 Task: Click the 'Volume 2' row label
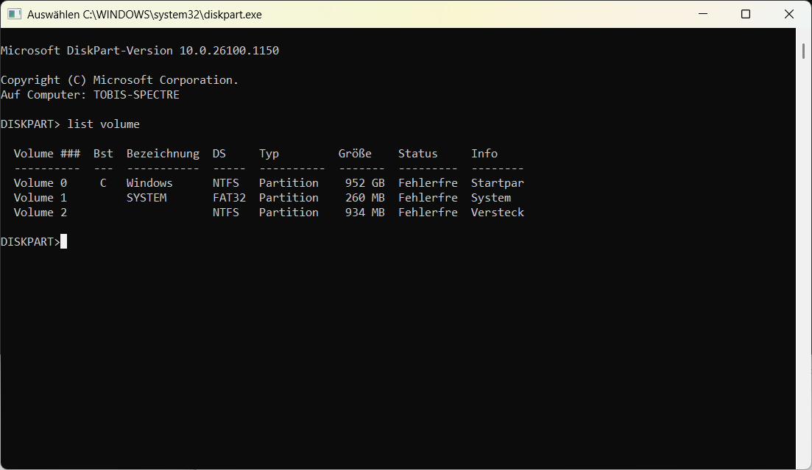[40, 213]
